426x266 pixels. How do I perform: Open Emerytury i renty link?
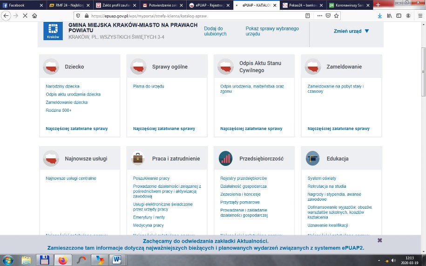coord(149,218)
